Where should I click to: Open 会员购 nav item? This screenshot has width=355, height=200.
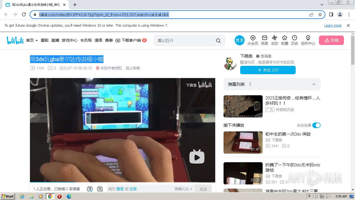click(86, 40)
